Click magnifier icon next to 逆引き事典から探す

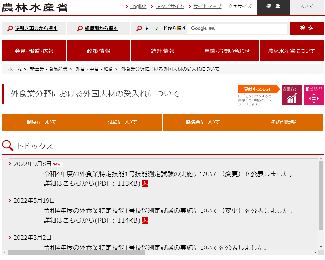[x=10, y=29]
